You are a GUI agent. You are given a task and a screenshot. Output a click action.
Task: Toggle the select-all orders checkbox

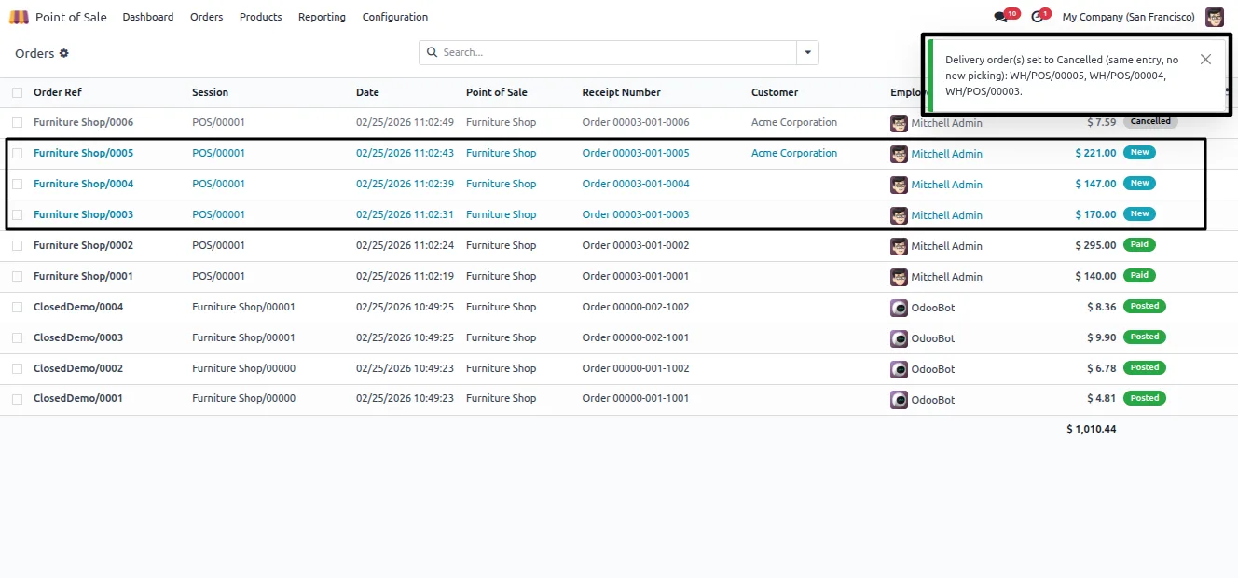pyautogui.click(x=18, y=92)
